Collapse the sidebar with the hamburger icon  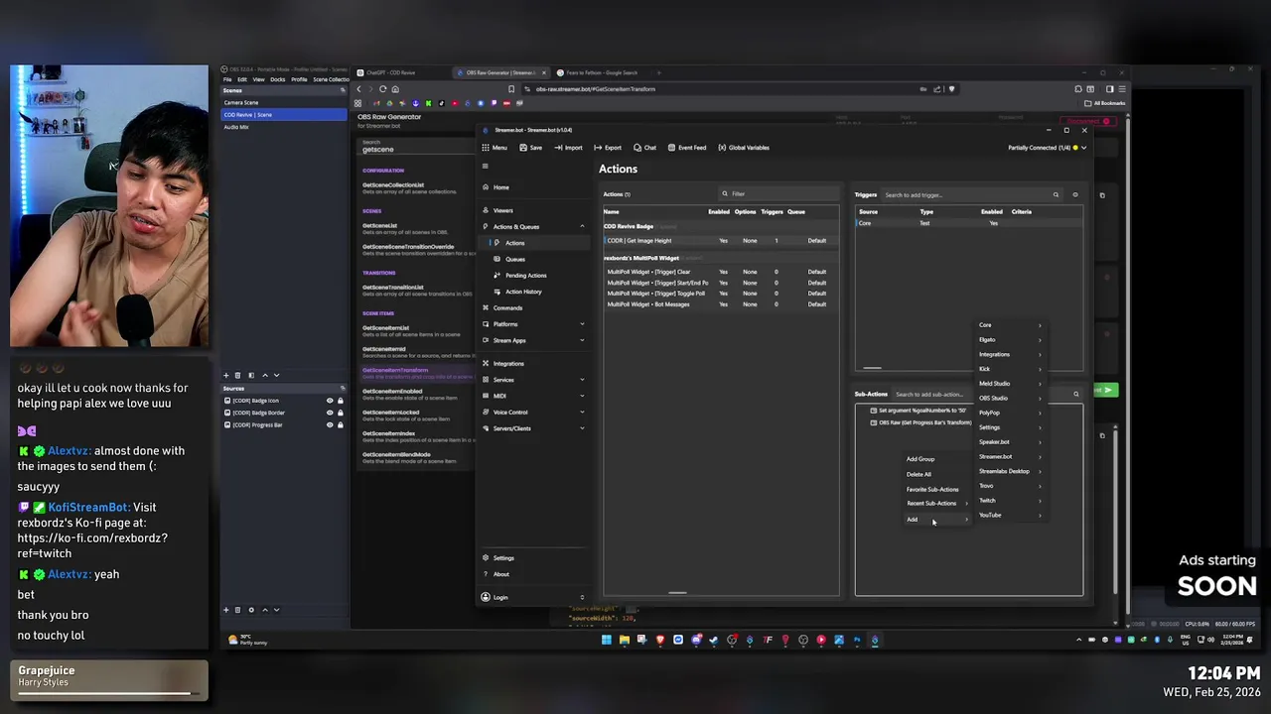tap(486, 167)
